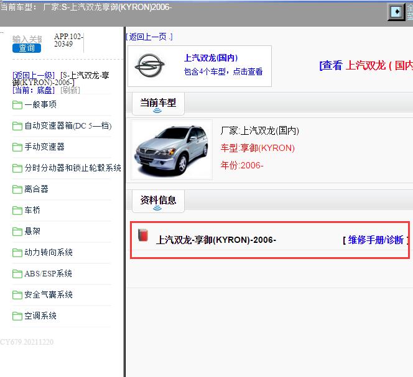Click folder icon next to 车桥
The height and width of the screenshot is (377, 413).
point(17,211)
